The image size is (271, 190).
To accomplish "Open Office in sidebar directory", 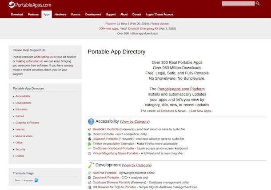I will (x=19, y=143).
